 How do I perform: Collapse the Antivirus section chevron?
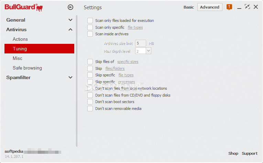(x=70, y=29)
